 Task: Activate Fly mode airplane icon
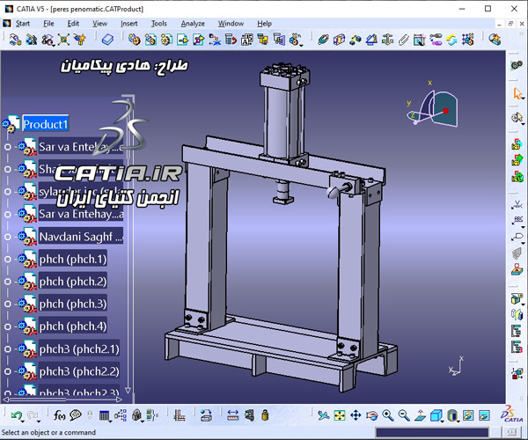pyautogui.click(x=323, y=415)
